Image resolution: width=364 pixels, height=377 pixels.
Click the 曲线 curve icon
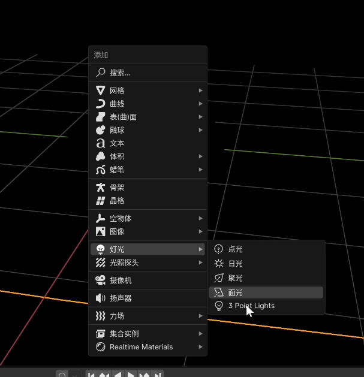101,104
